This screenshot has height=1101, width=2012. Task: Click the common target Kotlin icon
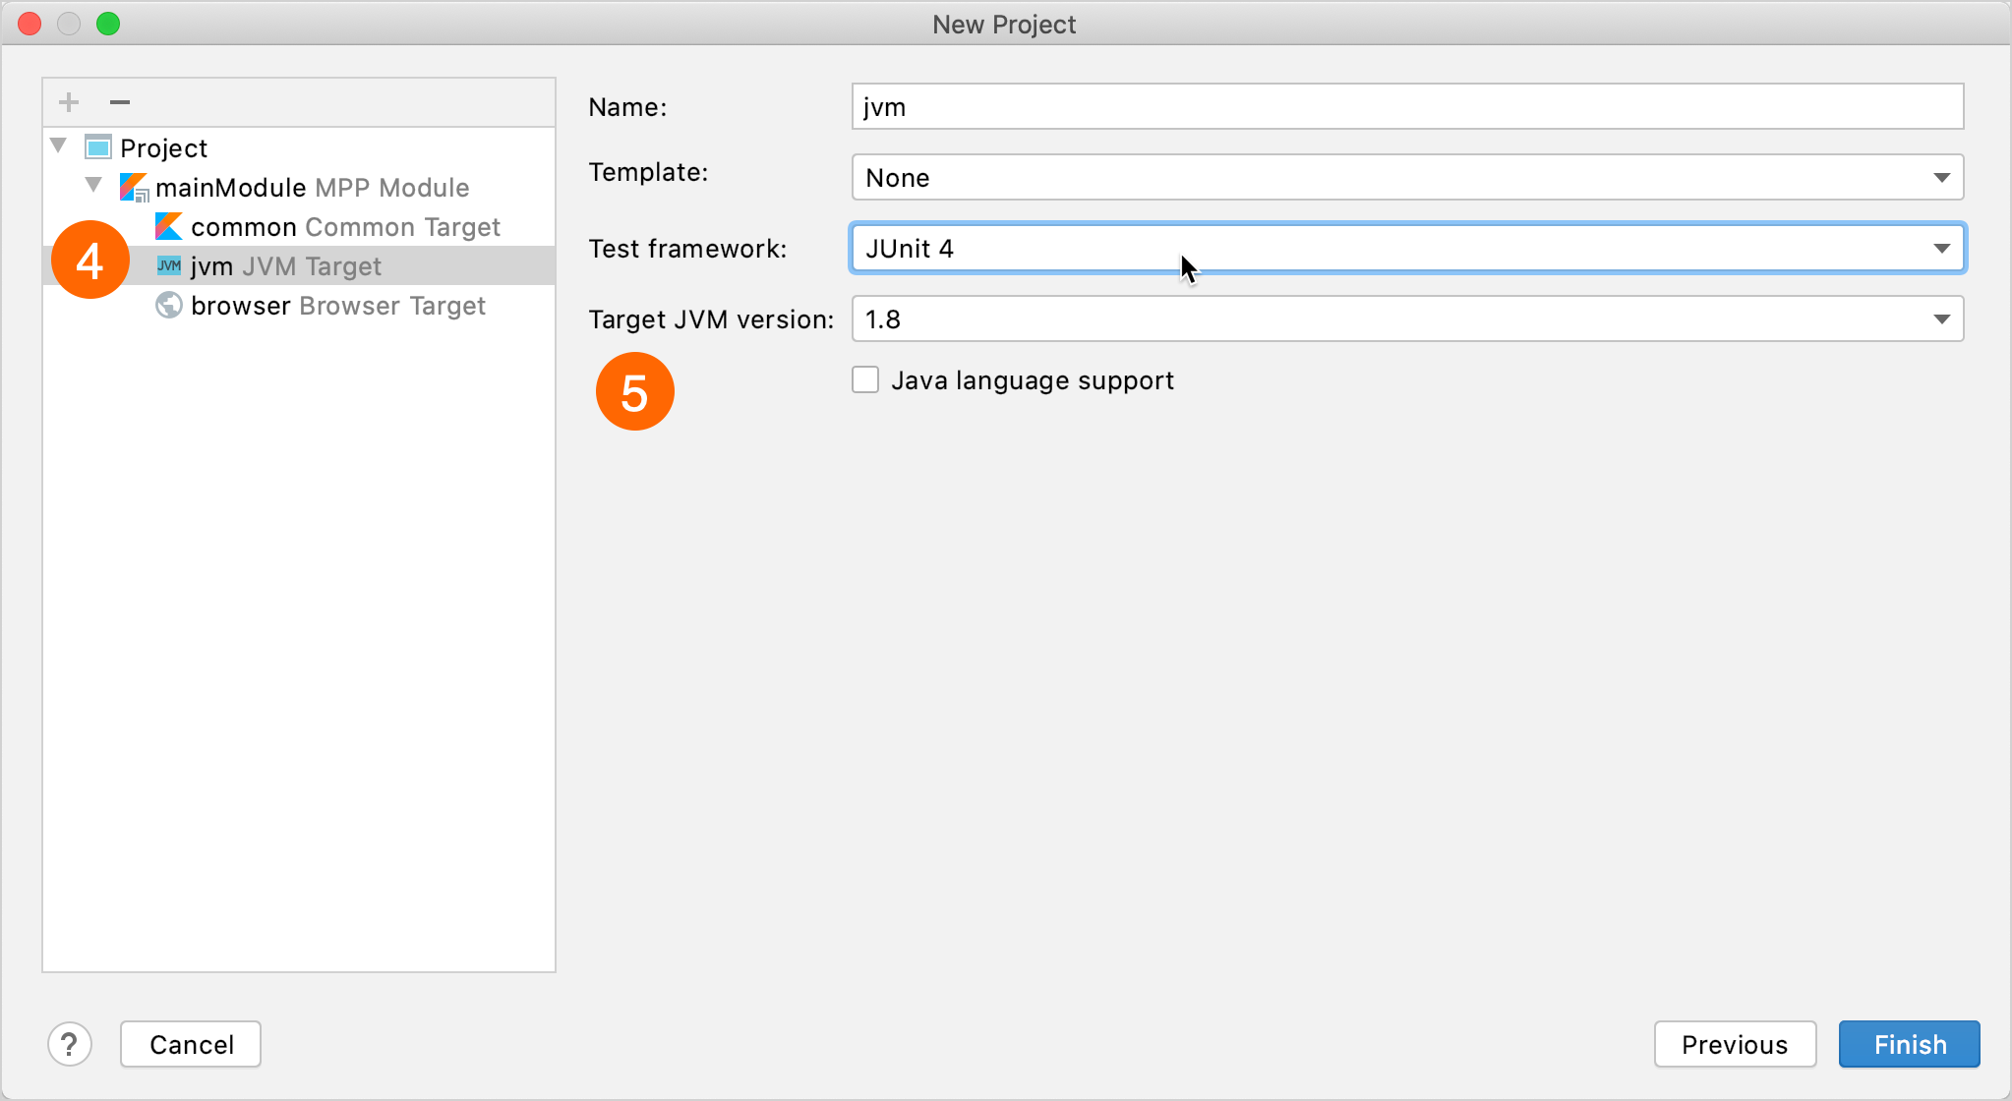pos(169,227)
